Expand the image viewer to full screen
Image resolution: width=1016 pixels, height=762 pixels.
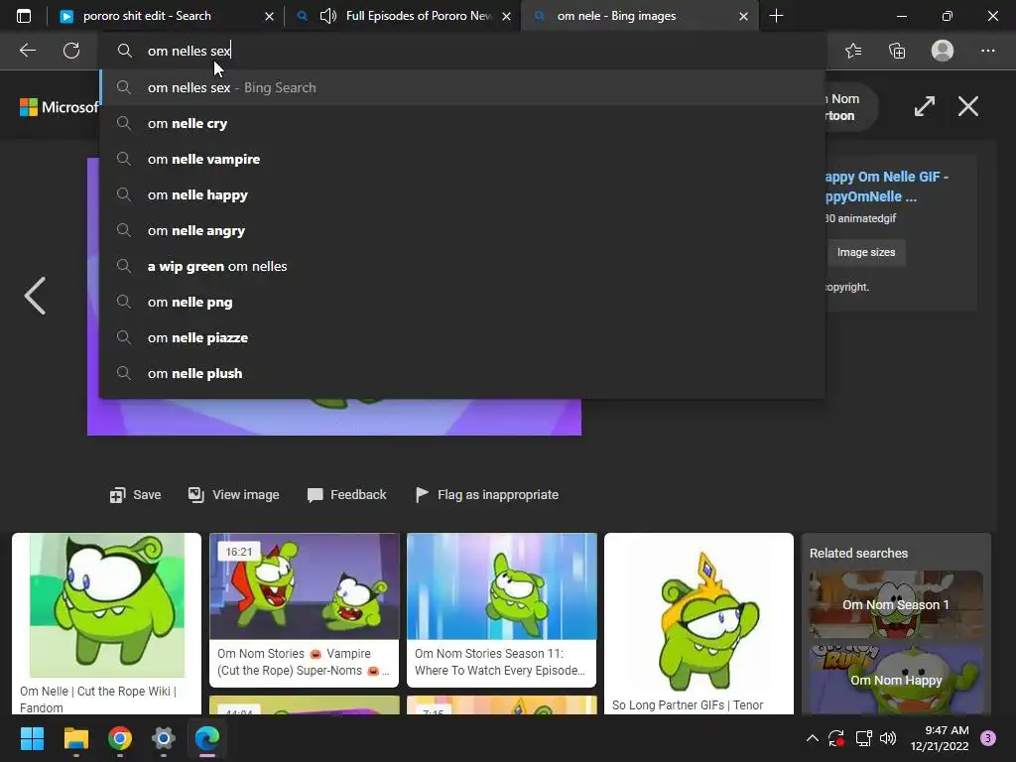[x=925, y=106]
